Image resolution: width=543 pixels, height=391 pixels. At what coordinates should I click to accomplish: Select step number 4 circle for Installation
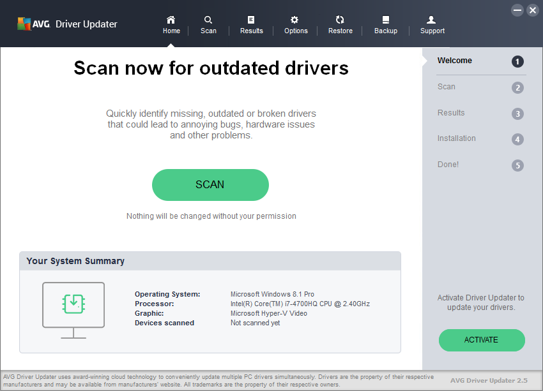tap(517, 139)
